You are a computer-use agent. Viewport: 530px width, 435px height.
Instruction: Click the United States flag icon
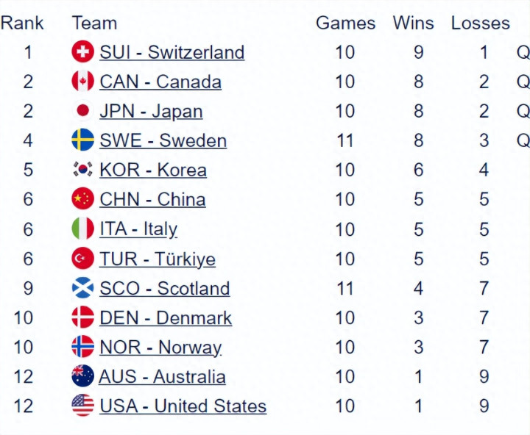pos(82,406)
